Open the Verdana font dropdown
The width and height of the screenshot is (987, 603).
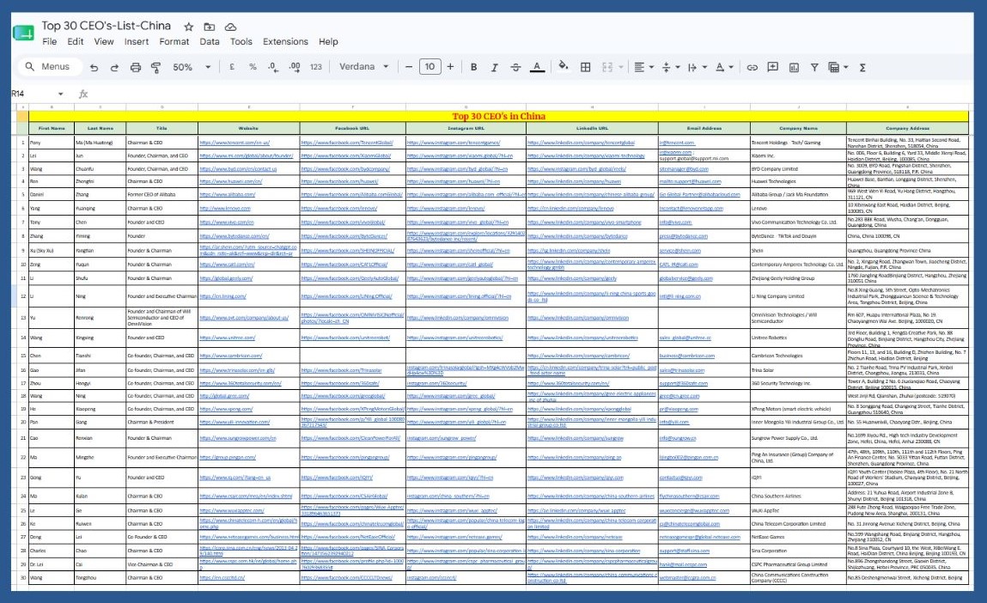pos(364,67)
